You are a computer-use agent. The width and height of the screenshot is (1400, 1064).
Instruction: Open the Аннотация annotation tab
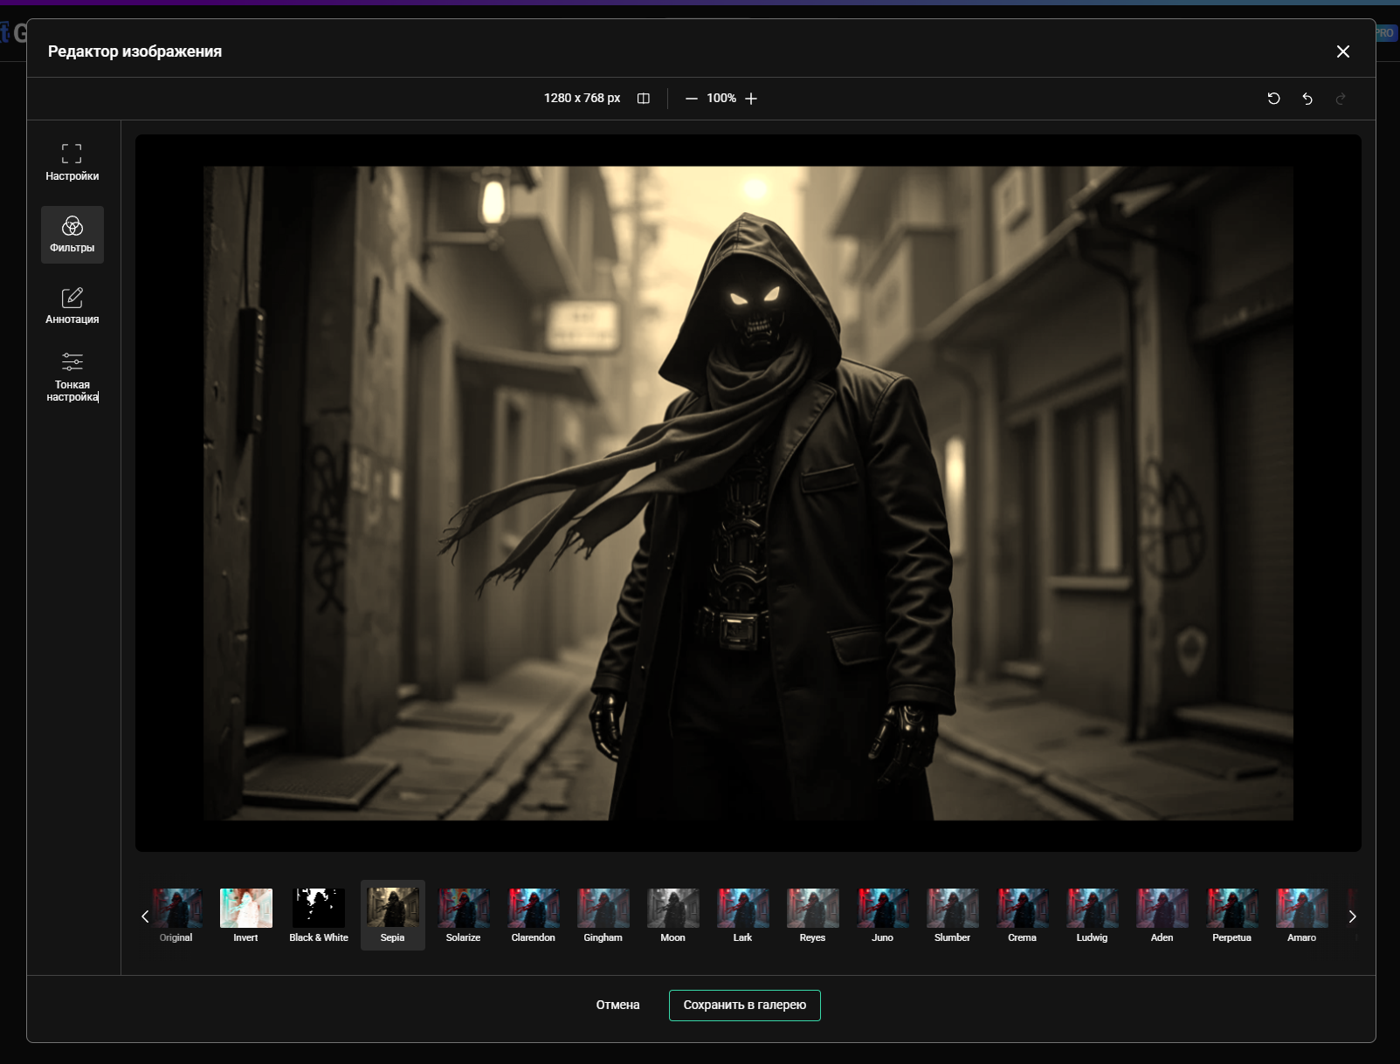click(x=72, y=306)
